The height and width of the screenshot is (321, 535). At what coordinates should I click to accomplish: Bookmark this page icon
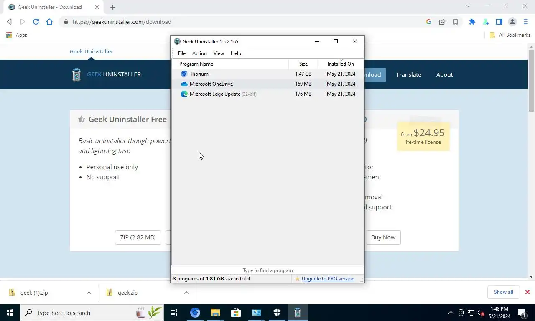[x=456, y=22]
